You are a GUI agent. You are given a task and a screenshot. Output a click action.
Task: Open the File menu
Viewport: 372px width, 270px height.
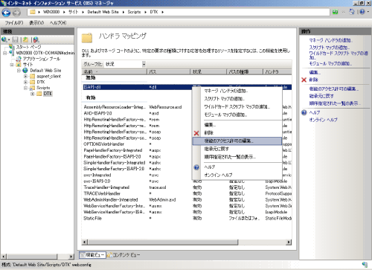click(x=14, y=23)
